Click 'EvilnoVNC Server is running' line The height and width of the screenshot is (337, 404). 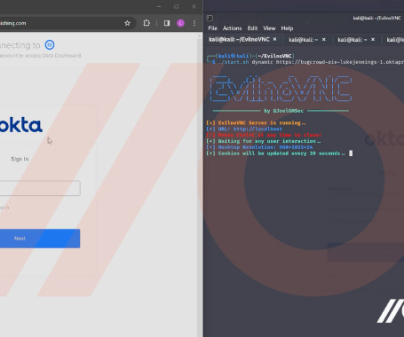tap(256, 122)
